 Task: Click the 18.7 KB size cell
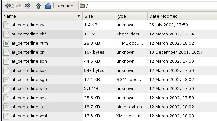(x=92, y=107)
